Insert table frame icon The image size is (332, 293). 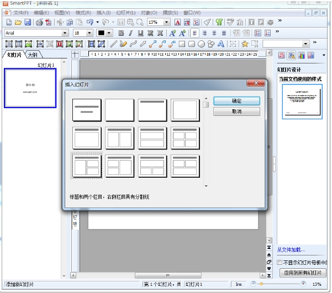(19, 44)
